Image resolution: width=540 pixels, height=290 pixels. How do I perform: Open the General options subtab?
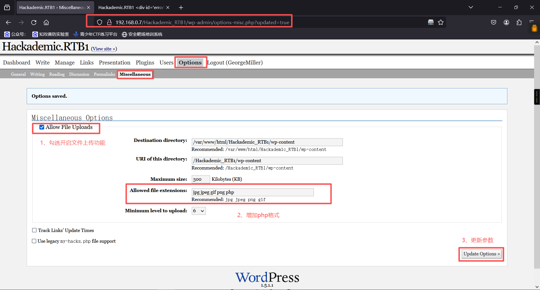[x=18, y=74]
